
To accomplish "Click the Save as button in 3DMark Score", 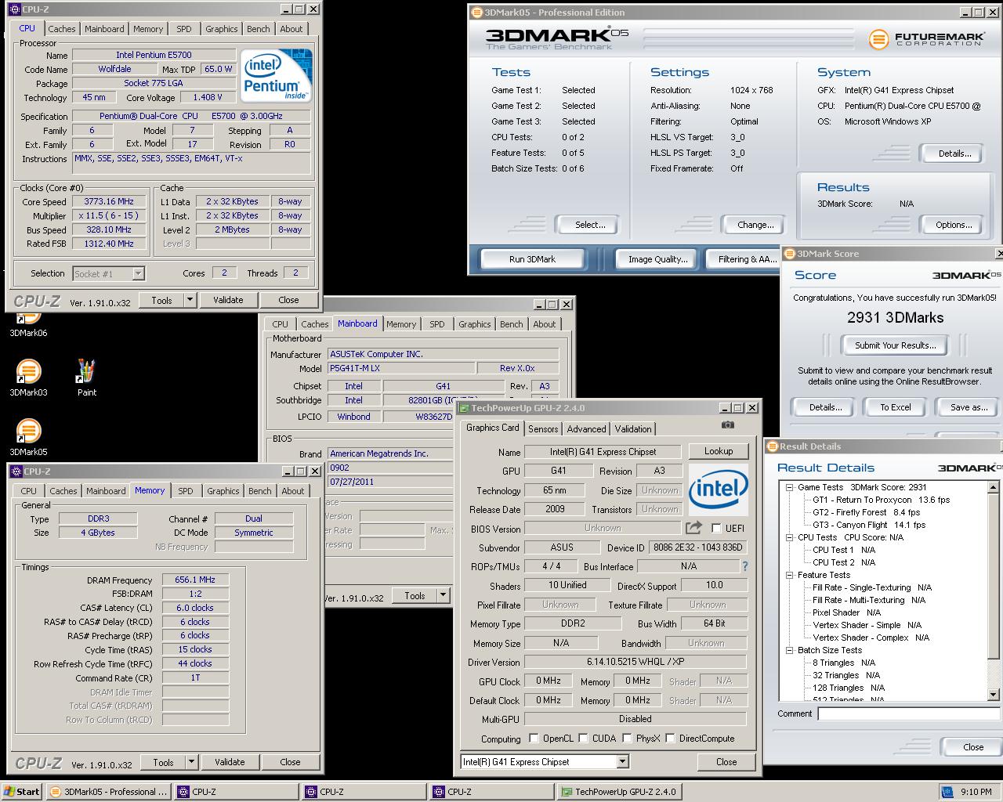I will point(969,407).
